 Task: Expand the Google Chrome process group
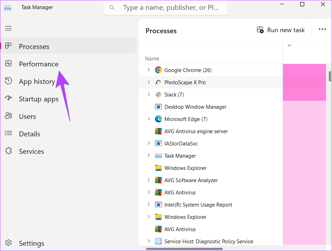(149, 70)
